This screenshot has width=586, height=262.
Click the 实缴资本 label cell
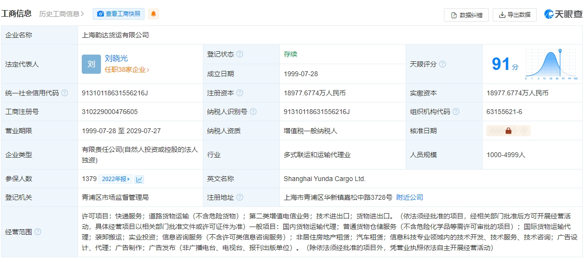[444, 93]
